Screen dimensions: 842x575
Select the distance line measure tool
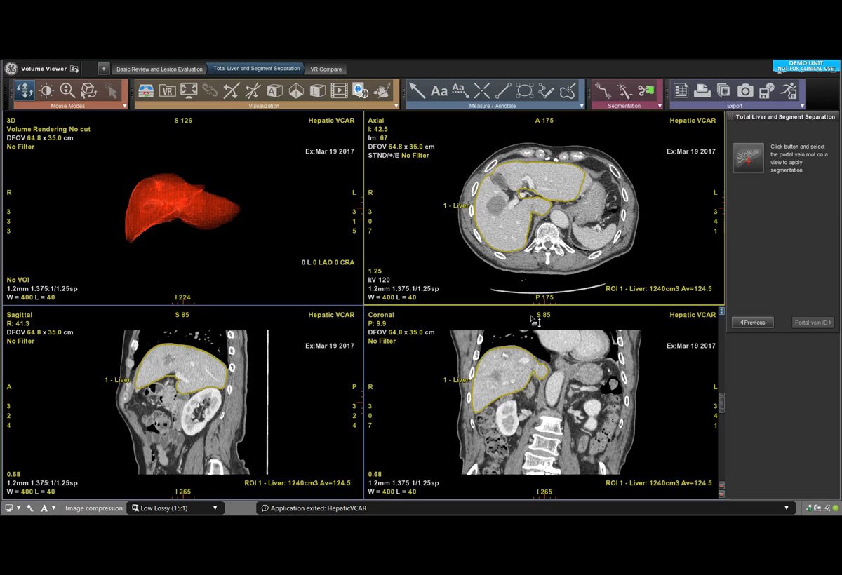point(503,90)
